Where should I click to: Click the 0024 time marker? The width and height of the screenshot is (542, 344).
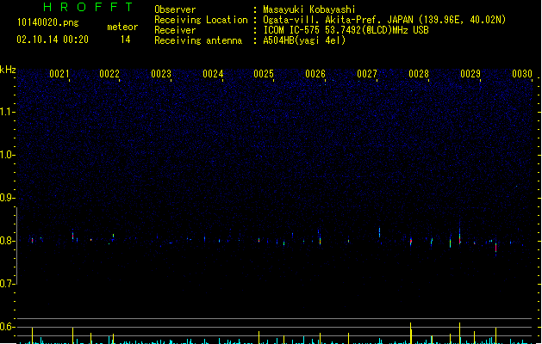pyautogui.click(x=213, y=74)
